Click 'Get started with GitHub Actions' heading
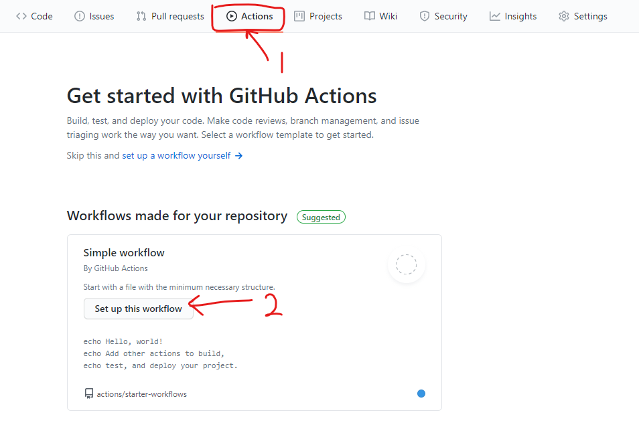Viewport: 639px width, 427px height. click(x=222, y=96)
